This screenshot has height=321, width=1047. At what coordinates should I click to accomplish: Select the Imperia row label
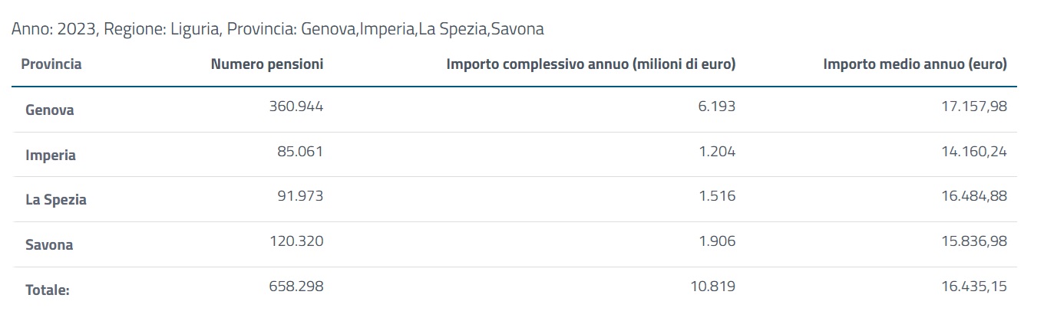(x=51, y=155)
